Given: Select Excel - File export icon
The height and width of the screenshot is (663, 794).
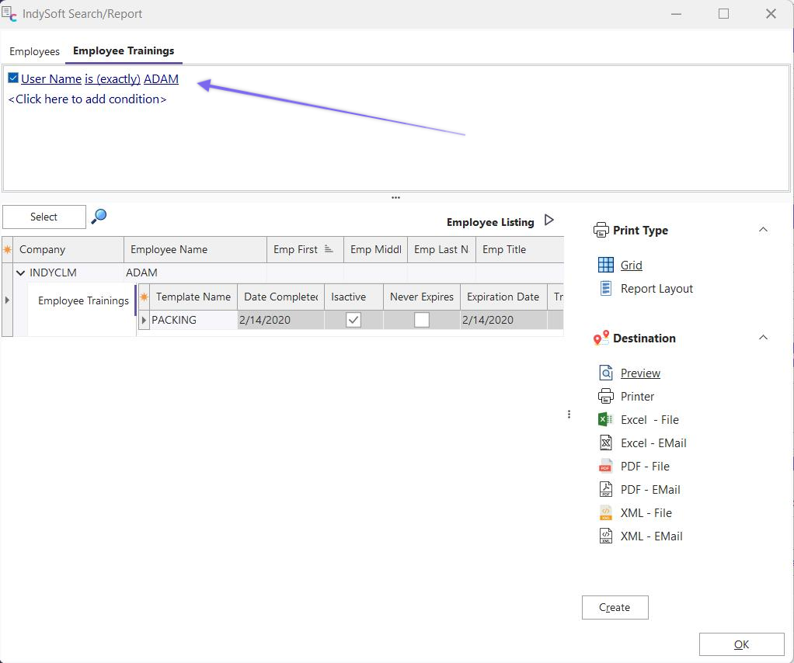Looking at the screenshot, I should [x=606, y=419].
